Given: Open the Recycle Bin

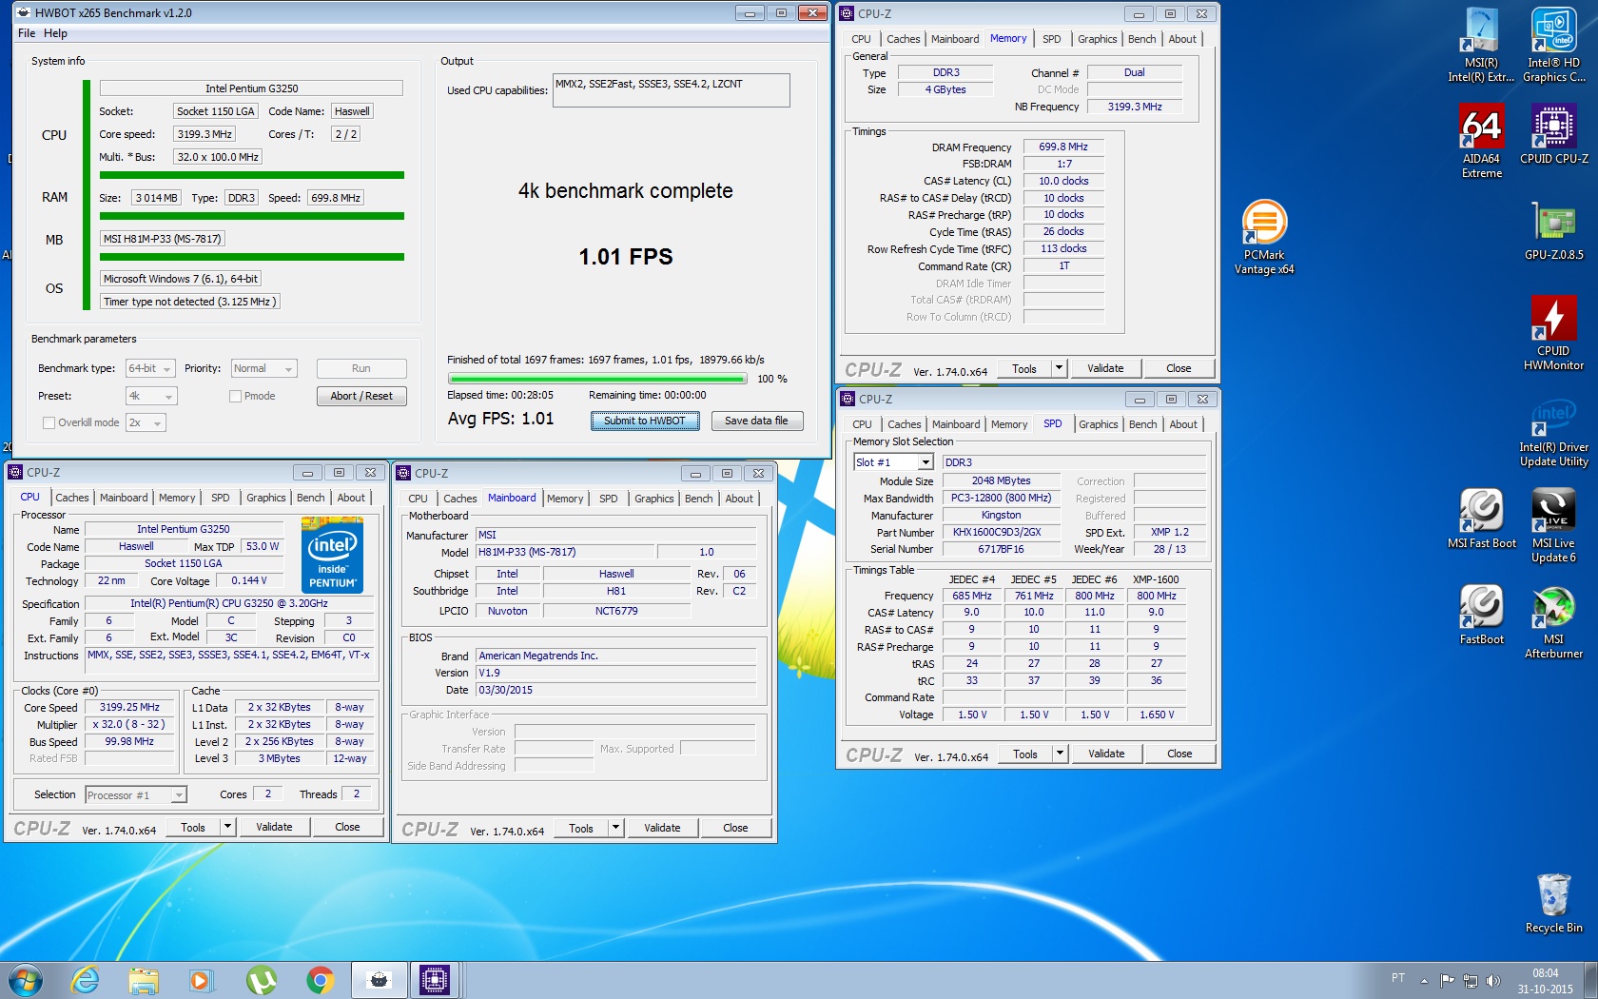Looking at the screenshot, I should point(1554,904).
